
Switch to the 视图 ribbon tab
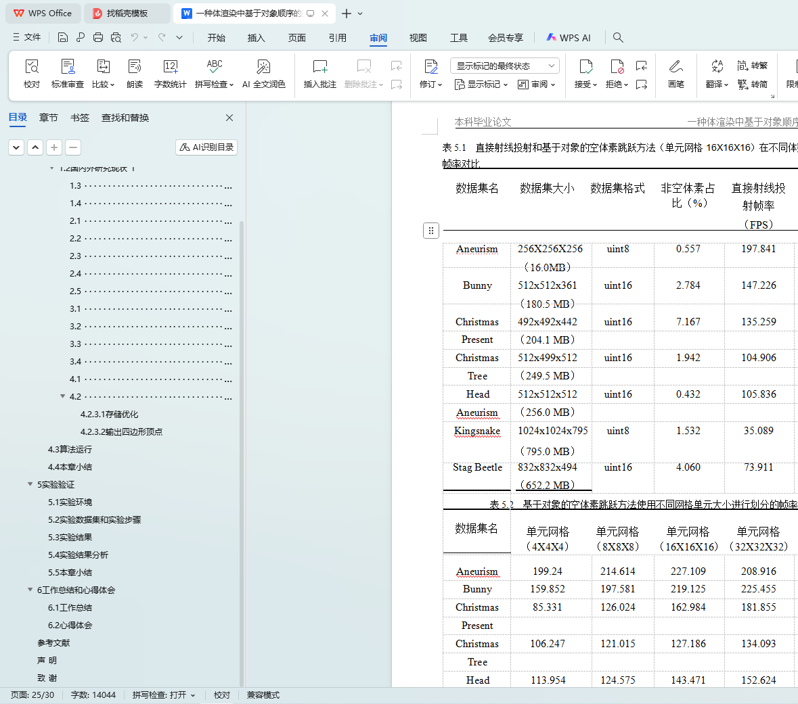tap(418, 38)
